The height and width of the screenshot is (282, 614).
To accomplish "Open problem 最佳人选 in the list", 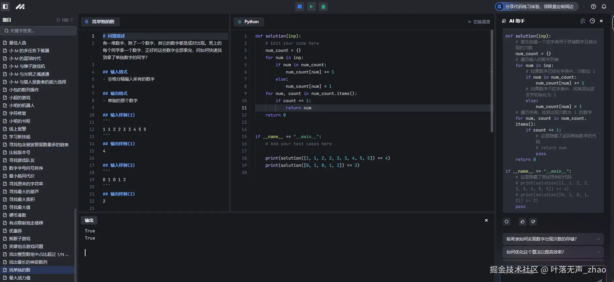I will tap(18, 43).
